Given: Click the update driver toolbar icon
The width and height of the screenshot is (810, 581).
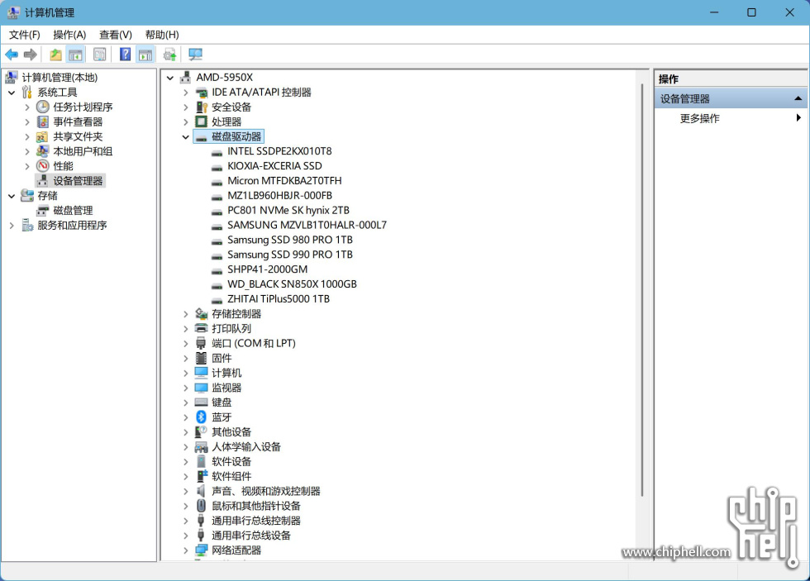Looking at the screenshot, I should 170,55.
